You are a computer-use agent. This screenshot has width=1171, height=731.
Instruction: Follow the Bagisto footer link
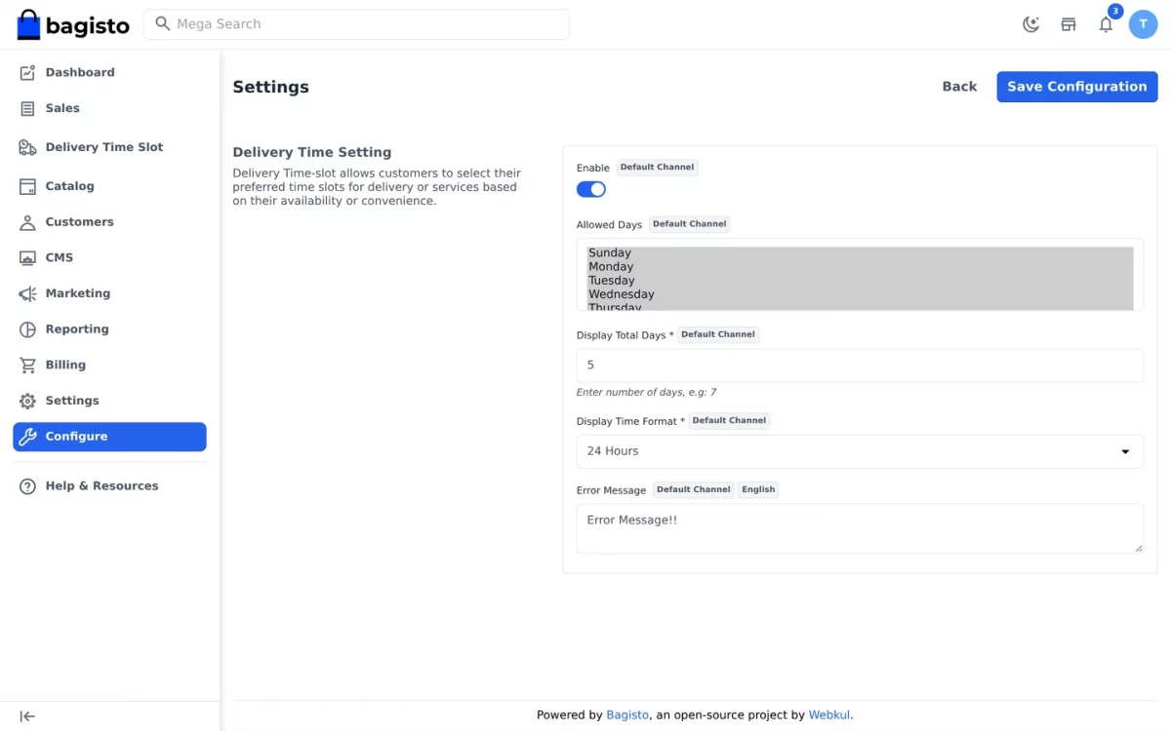coord(627,714)
